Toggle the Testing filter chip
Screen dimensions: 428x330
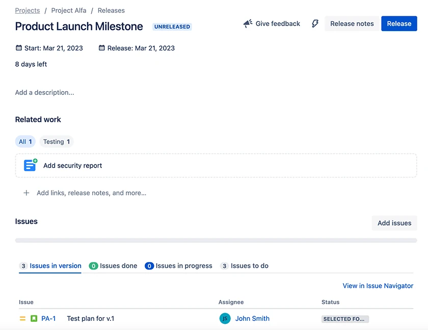[x=56, y=141]
